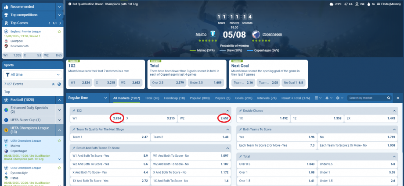Pin the Total market
404x186 pixels.
click(240, 156)
